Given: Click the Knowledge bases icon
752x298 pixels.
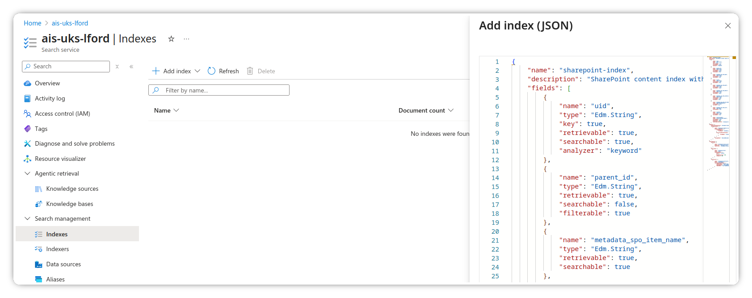Looking at the screenshot, I should click(38, 204).
